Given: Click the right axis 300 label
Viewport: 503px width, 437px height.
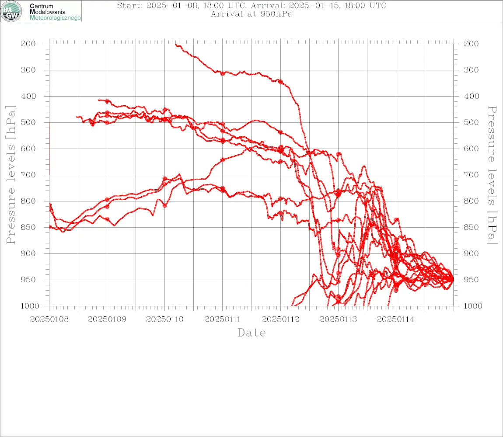Looking at the screenshot, I should coord(471,70).
